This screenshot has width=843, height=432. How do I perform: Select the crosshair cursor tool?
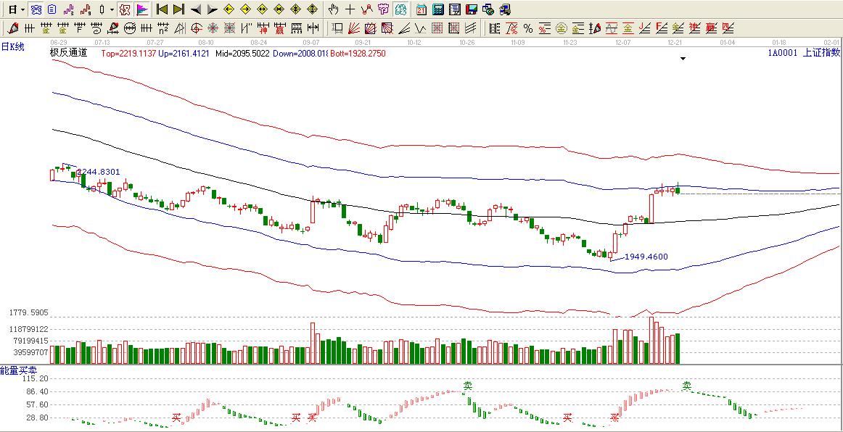pos(350,9)
